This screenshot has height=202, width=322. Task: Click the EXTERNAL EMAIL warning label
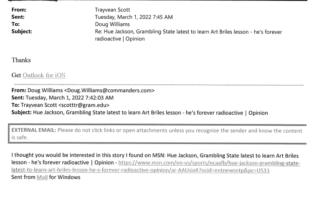[x=34, y=130]
